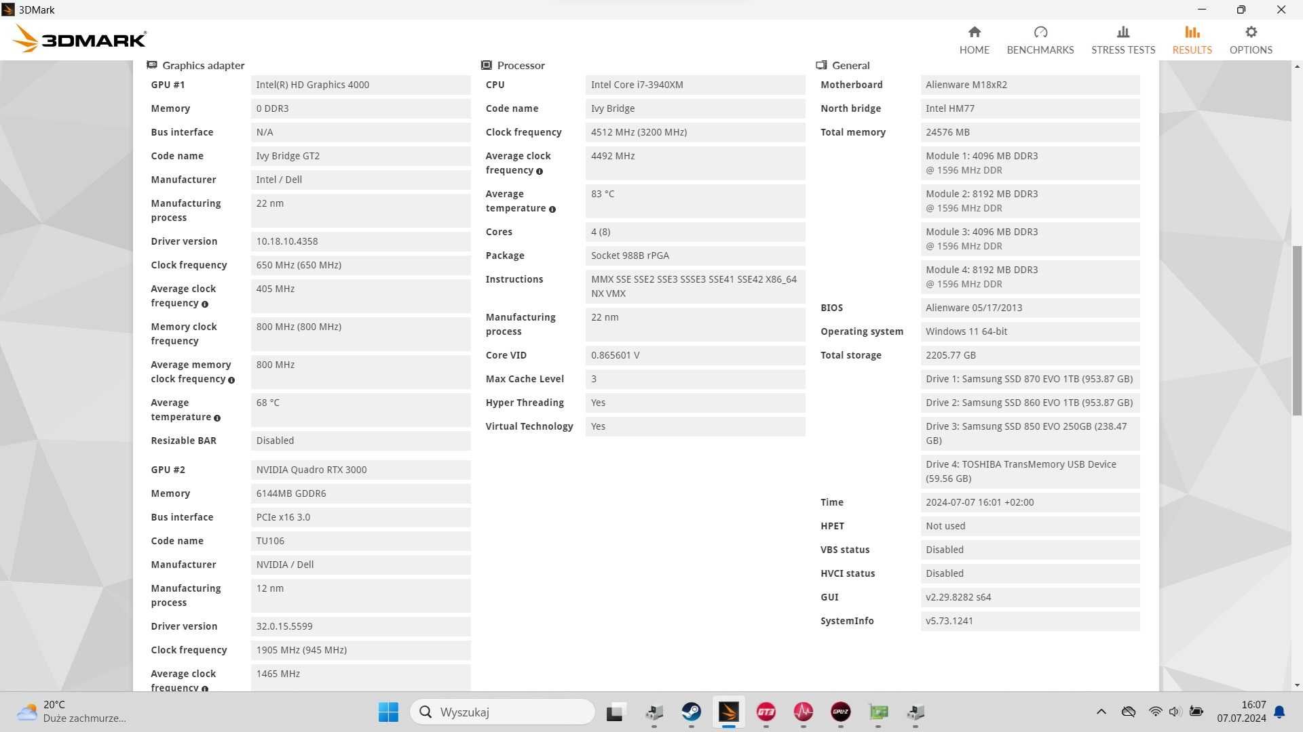The height and width of the screenshot is (732, 1303).
Task: Show info for GPU #1 average temperature
Action: tap(217, 418)
